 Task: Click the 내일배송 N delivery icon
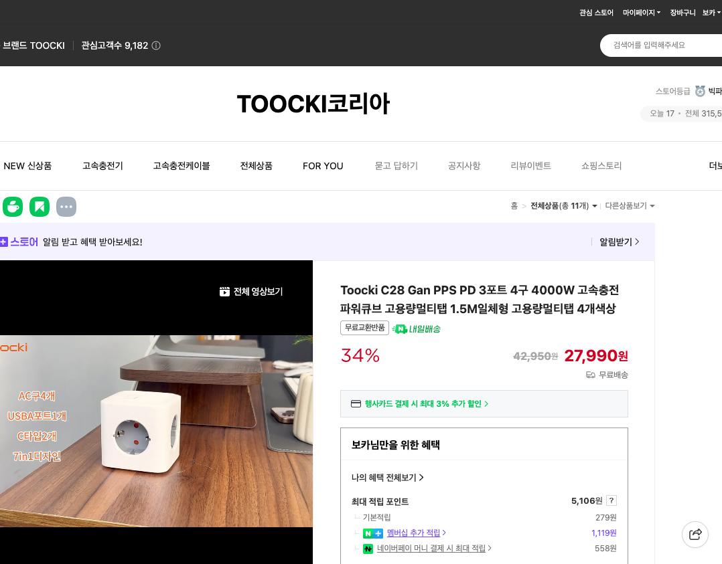401,328
